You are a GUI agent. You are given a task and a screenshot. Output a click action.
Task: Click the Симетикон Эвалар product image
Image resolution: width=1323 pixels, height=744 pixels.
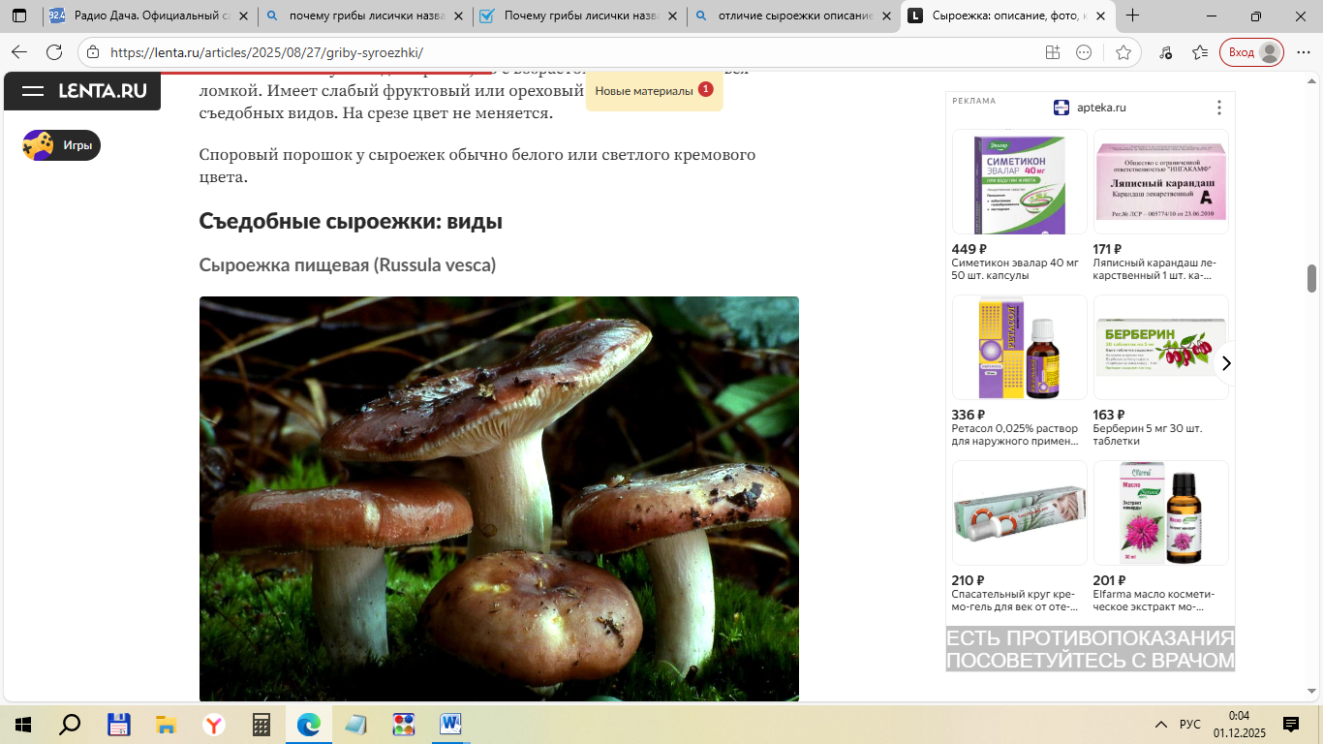pos(1019,182)
